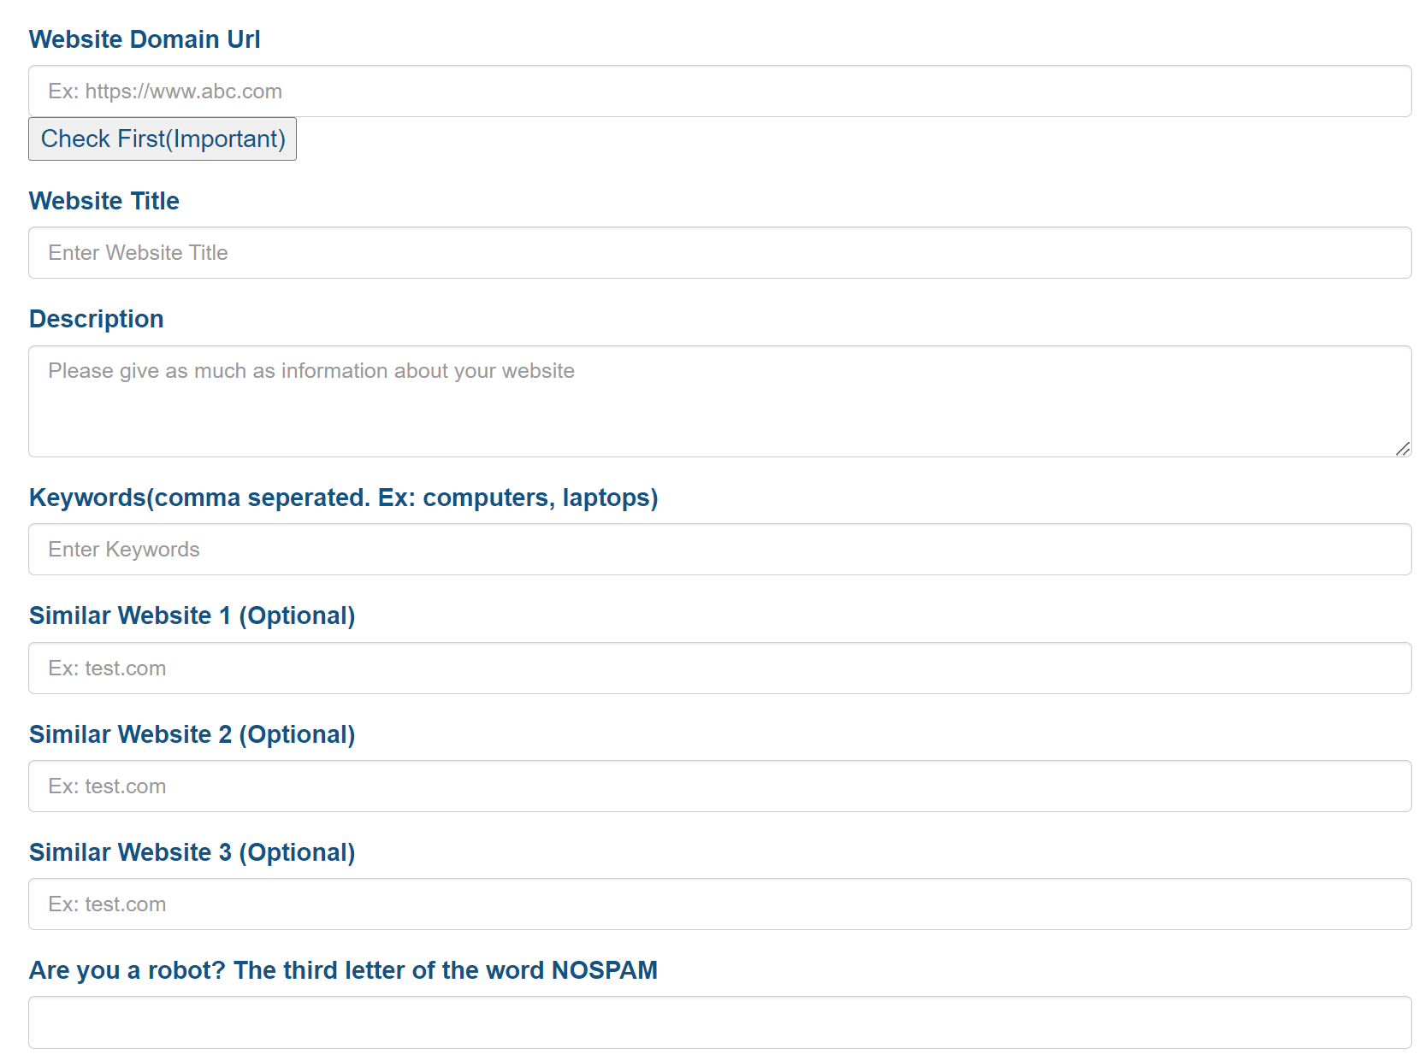Click the Similar Website 1 input field
Image resolution: width=1425 pixels, height=1060 pixels.
(718, 668)
